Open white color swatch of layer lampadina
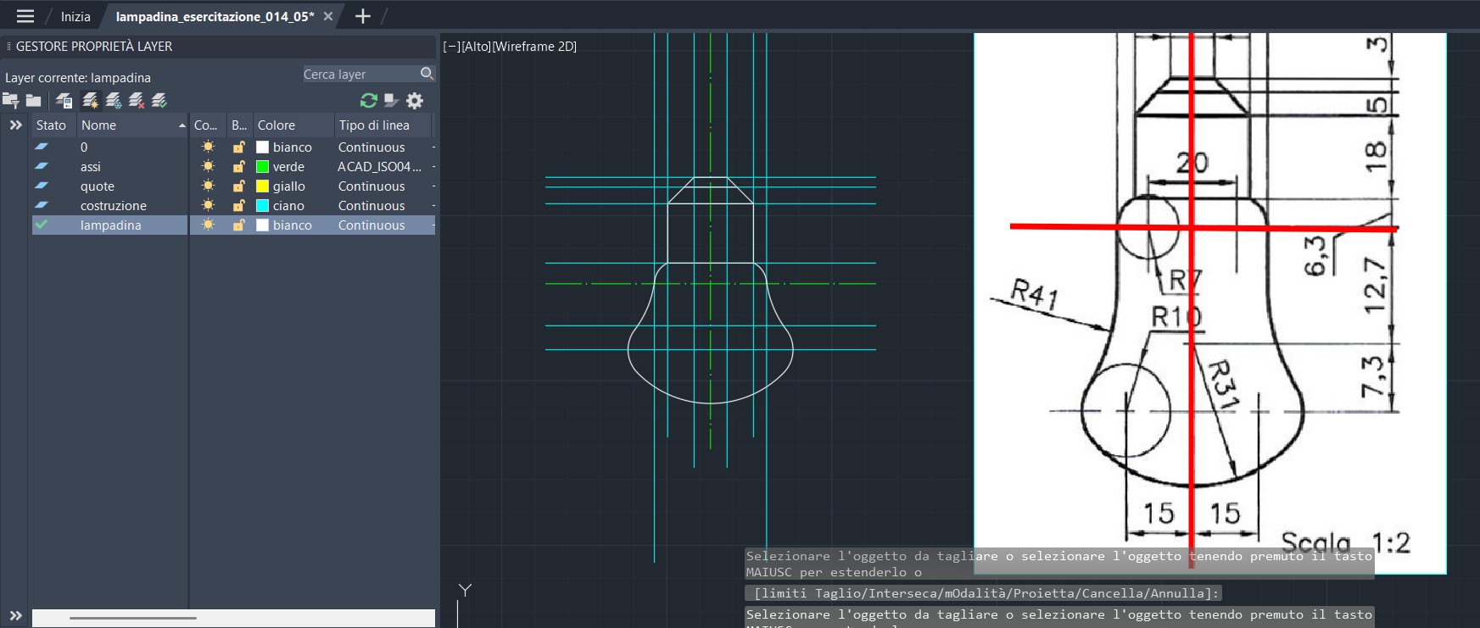 click(x=262, y=225)
